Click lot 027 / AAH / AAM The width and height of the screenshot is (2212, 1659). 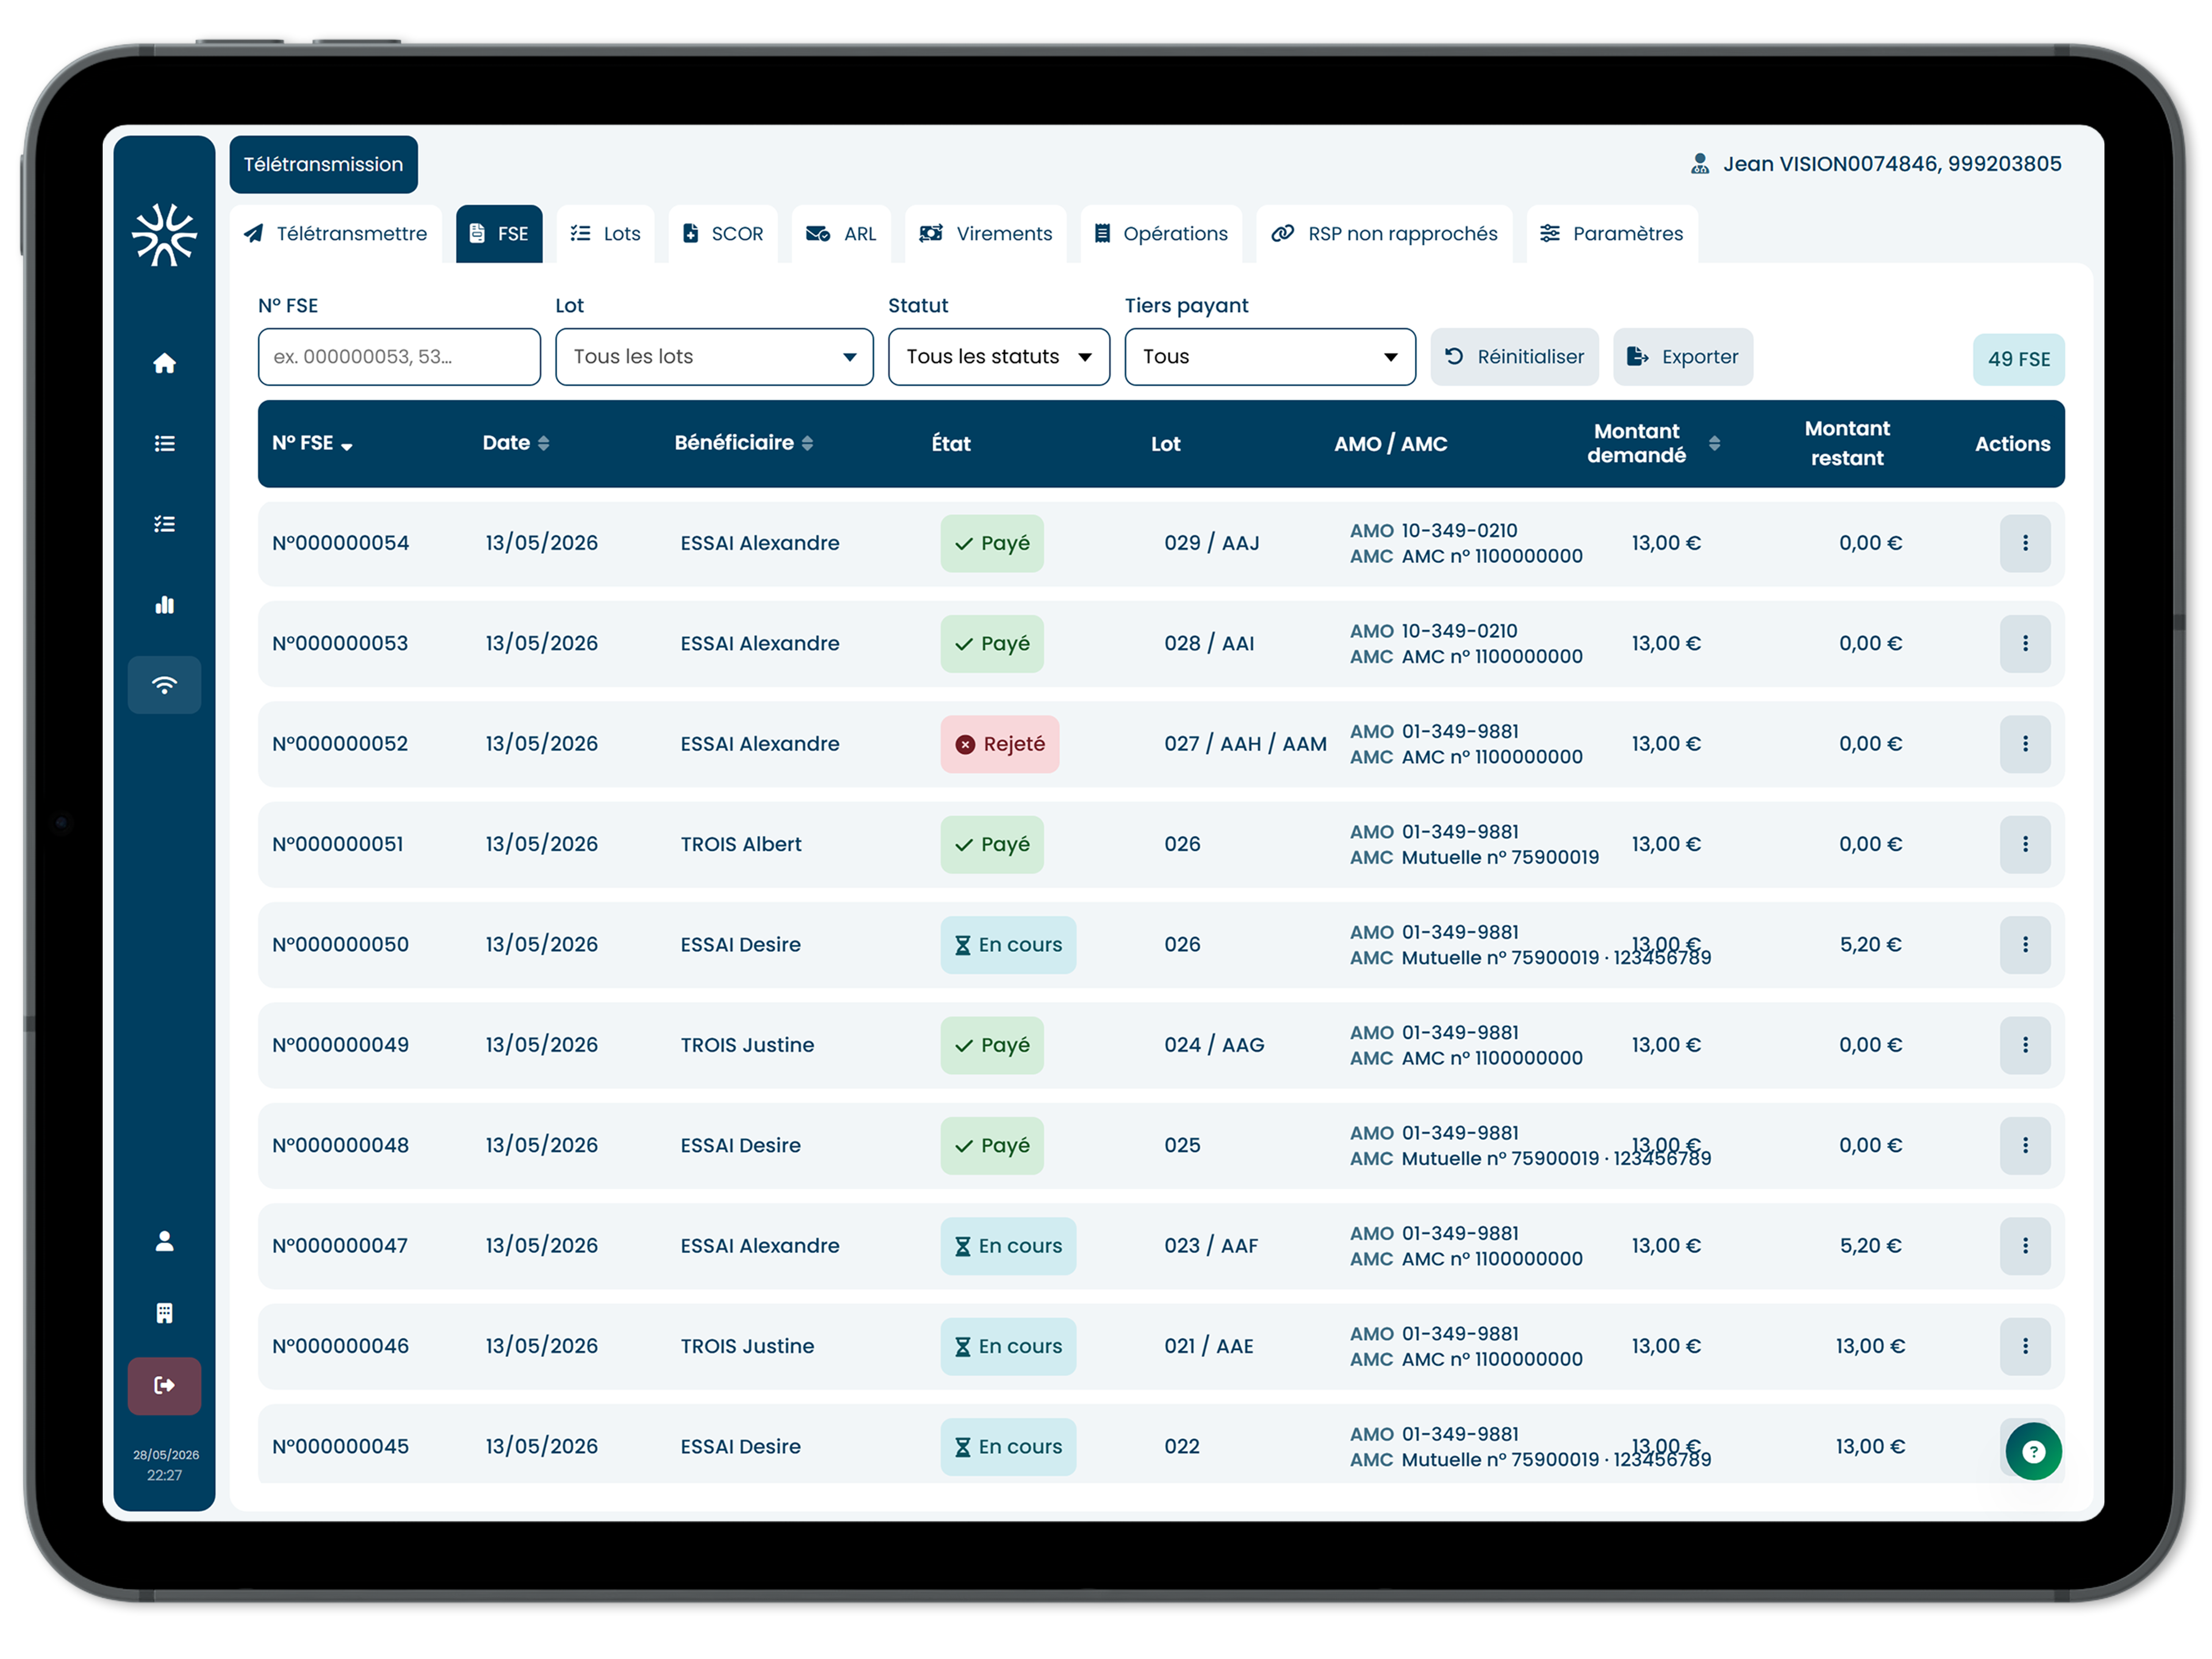(1245, 744)
